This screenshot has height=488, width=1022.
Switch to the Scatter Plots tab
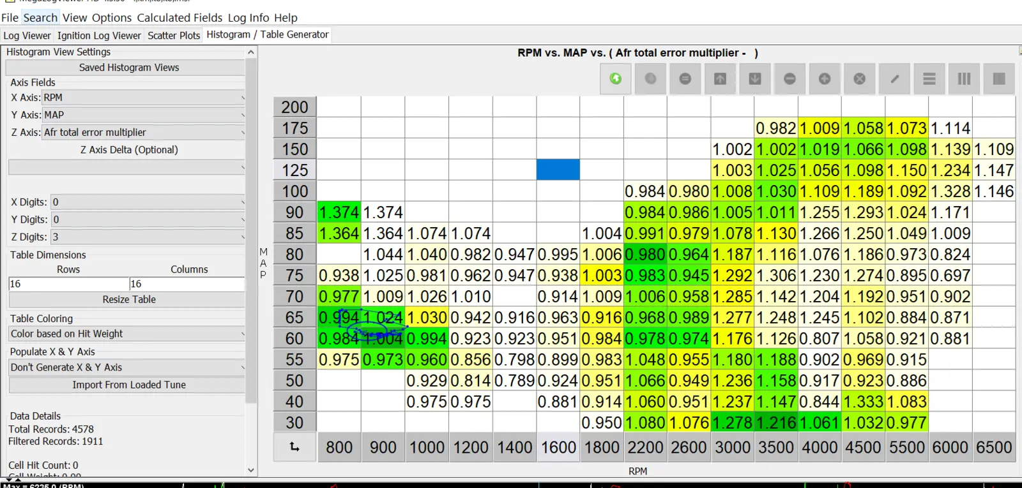coord(174,36)
